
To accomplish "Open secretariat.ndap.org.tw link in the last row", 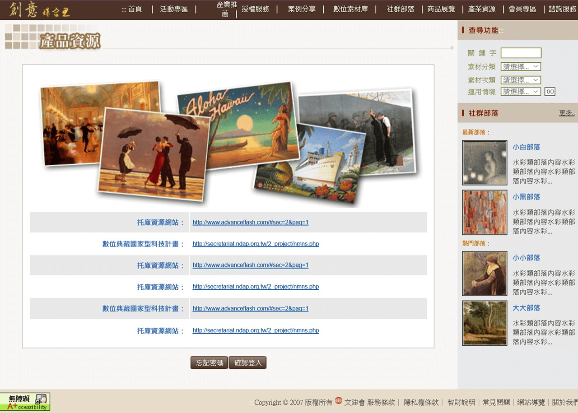I will (x=256, y=330).
